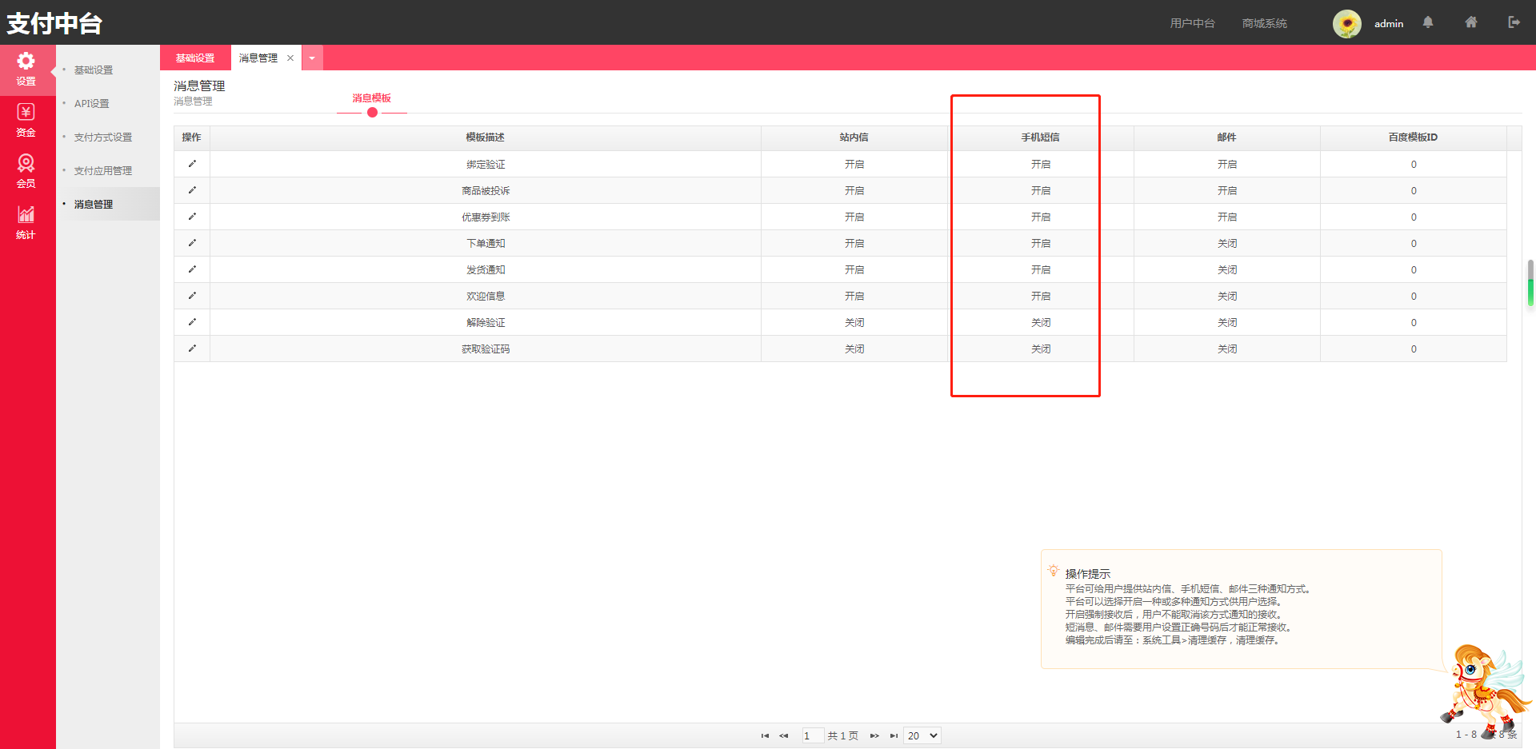Sort by the 邮件 column header

[x=1227, y=137]
